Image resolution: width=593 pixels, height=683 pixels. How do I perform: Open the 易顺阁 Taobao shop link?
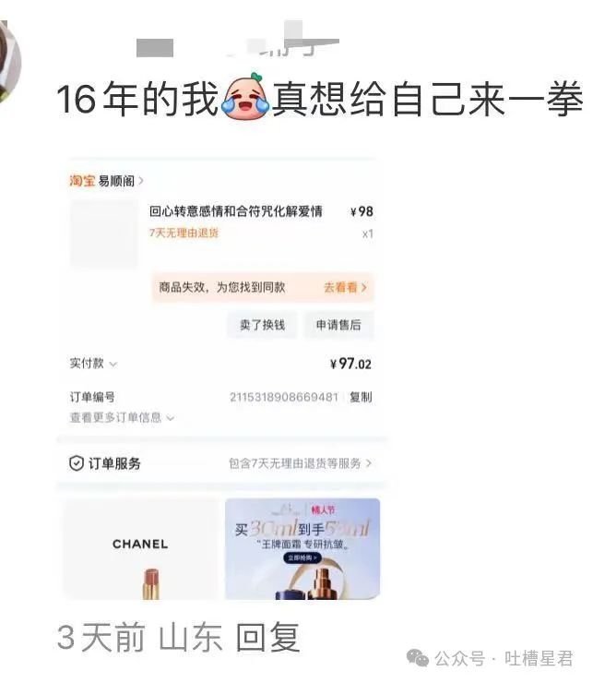(117, 181)
